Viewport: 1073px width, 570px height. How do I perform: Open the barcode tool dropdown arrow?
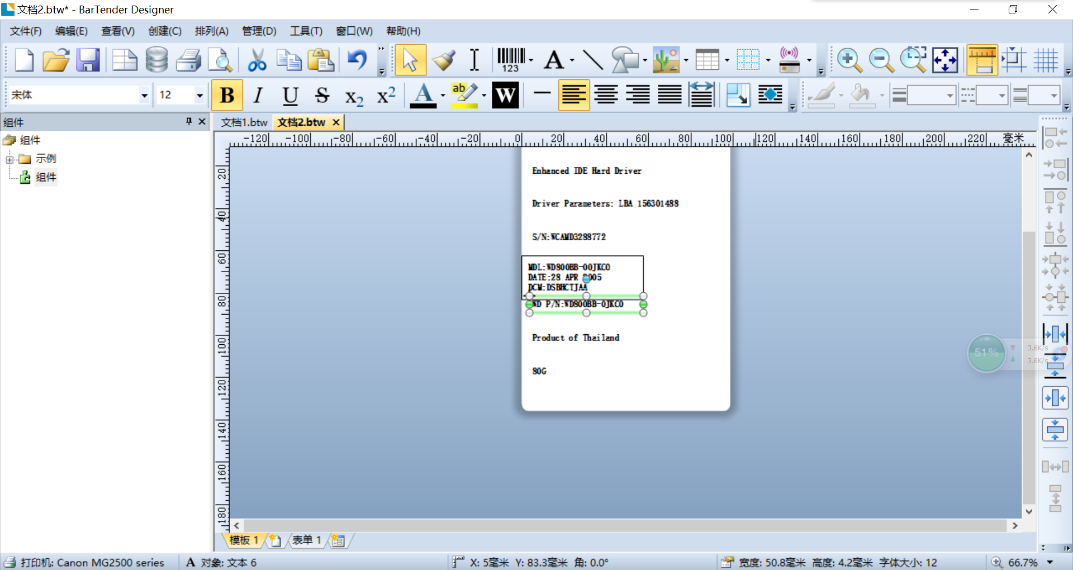(531, 60)
